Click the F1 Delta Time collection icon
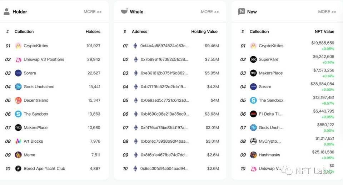 click(253, 114)
